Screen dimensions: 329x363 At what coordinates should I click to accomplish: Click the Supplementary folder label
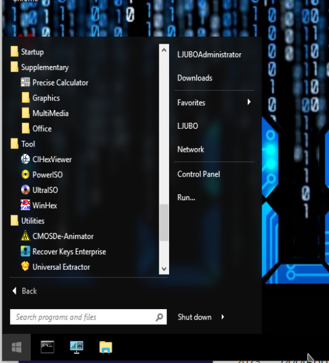point(45,67)
